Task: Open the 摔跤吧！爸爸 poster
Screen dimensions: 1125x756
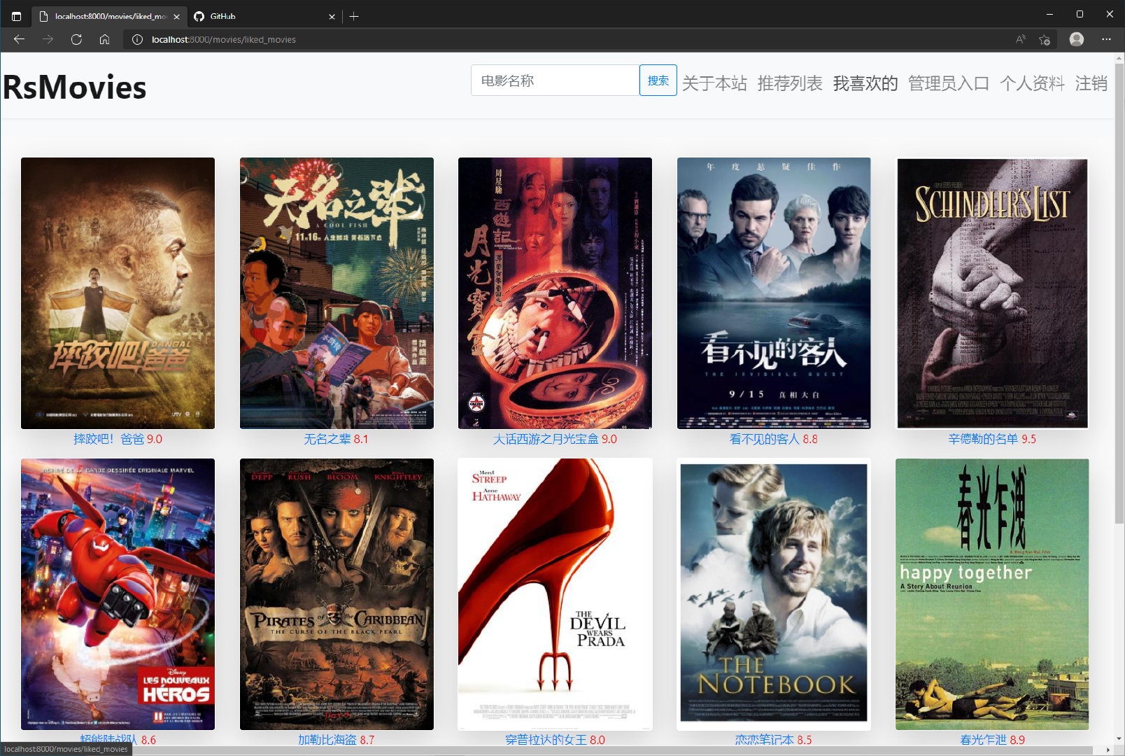Action: point(118,293)
